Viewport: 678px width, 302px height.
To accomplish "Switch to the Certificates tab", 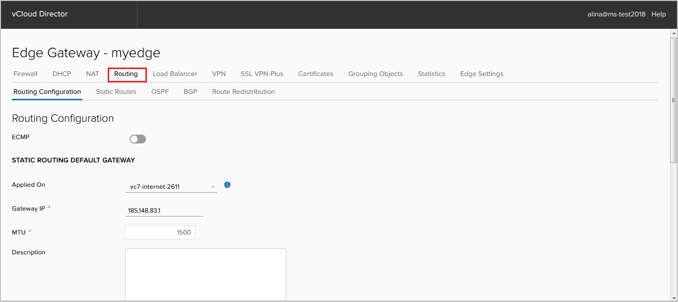I will click(x=316, y=74).
